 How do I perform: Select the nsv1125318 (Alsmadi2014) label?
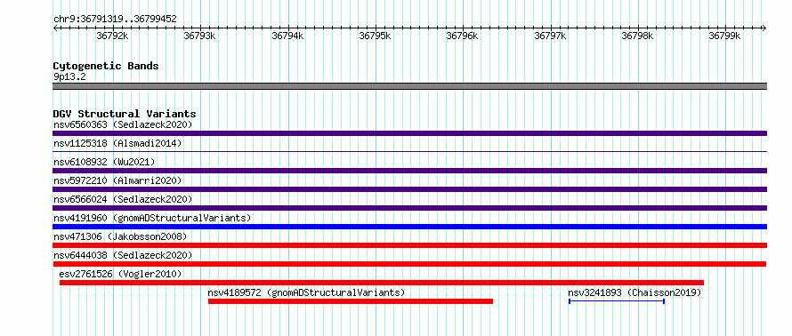click(117, 143)
